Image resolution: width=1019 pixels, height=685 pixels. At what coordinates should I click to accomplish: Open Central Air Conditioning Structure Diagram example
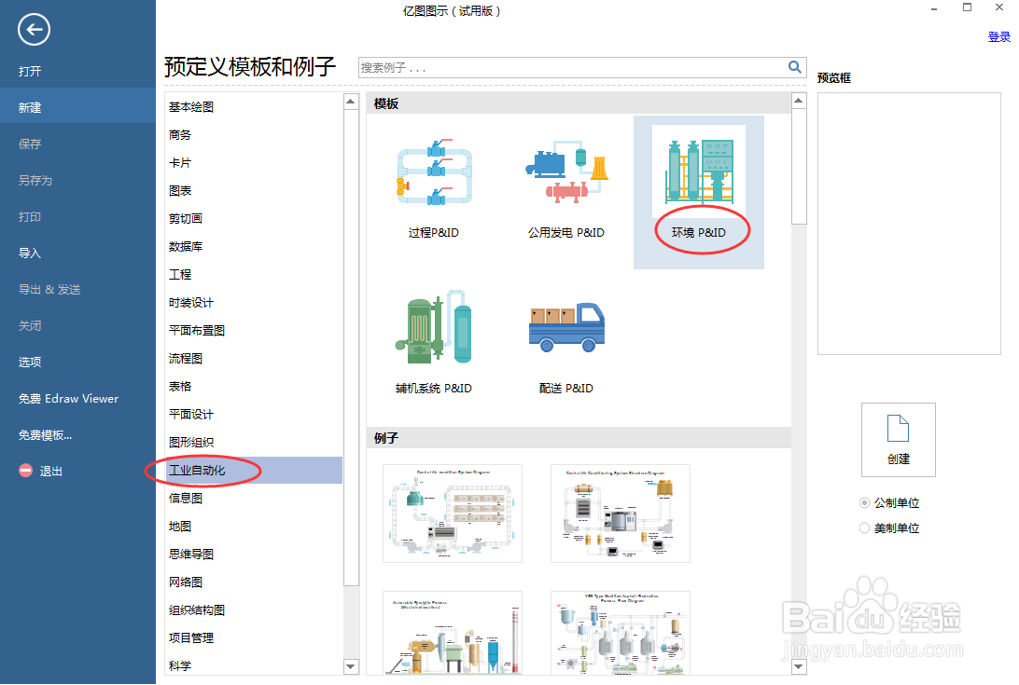point(620,513)
